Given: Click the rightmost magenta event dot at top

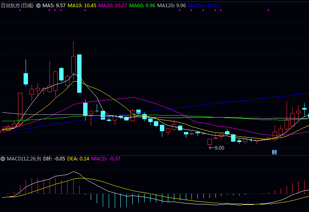Looking at the screenshot, I should click(x=220, y=10).
